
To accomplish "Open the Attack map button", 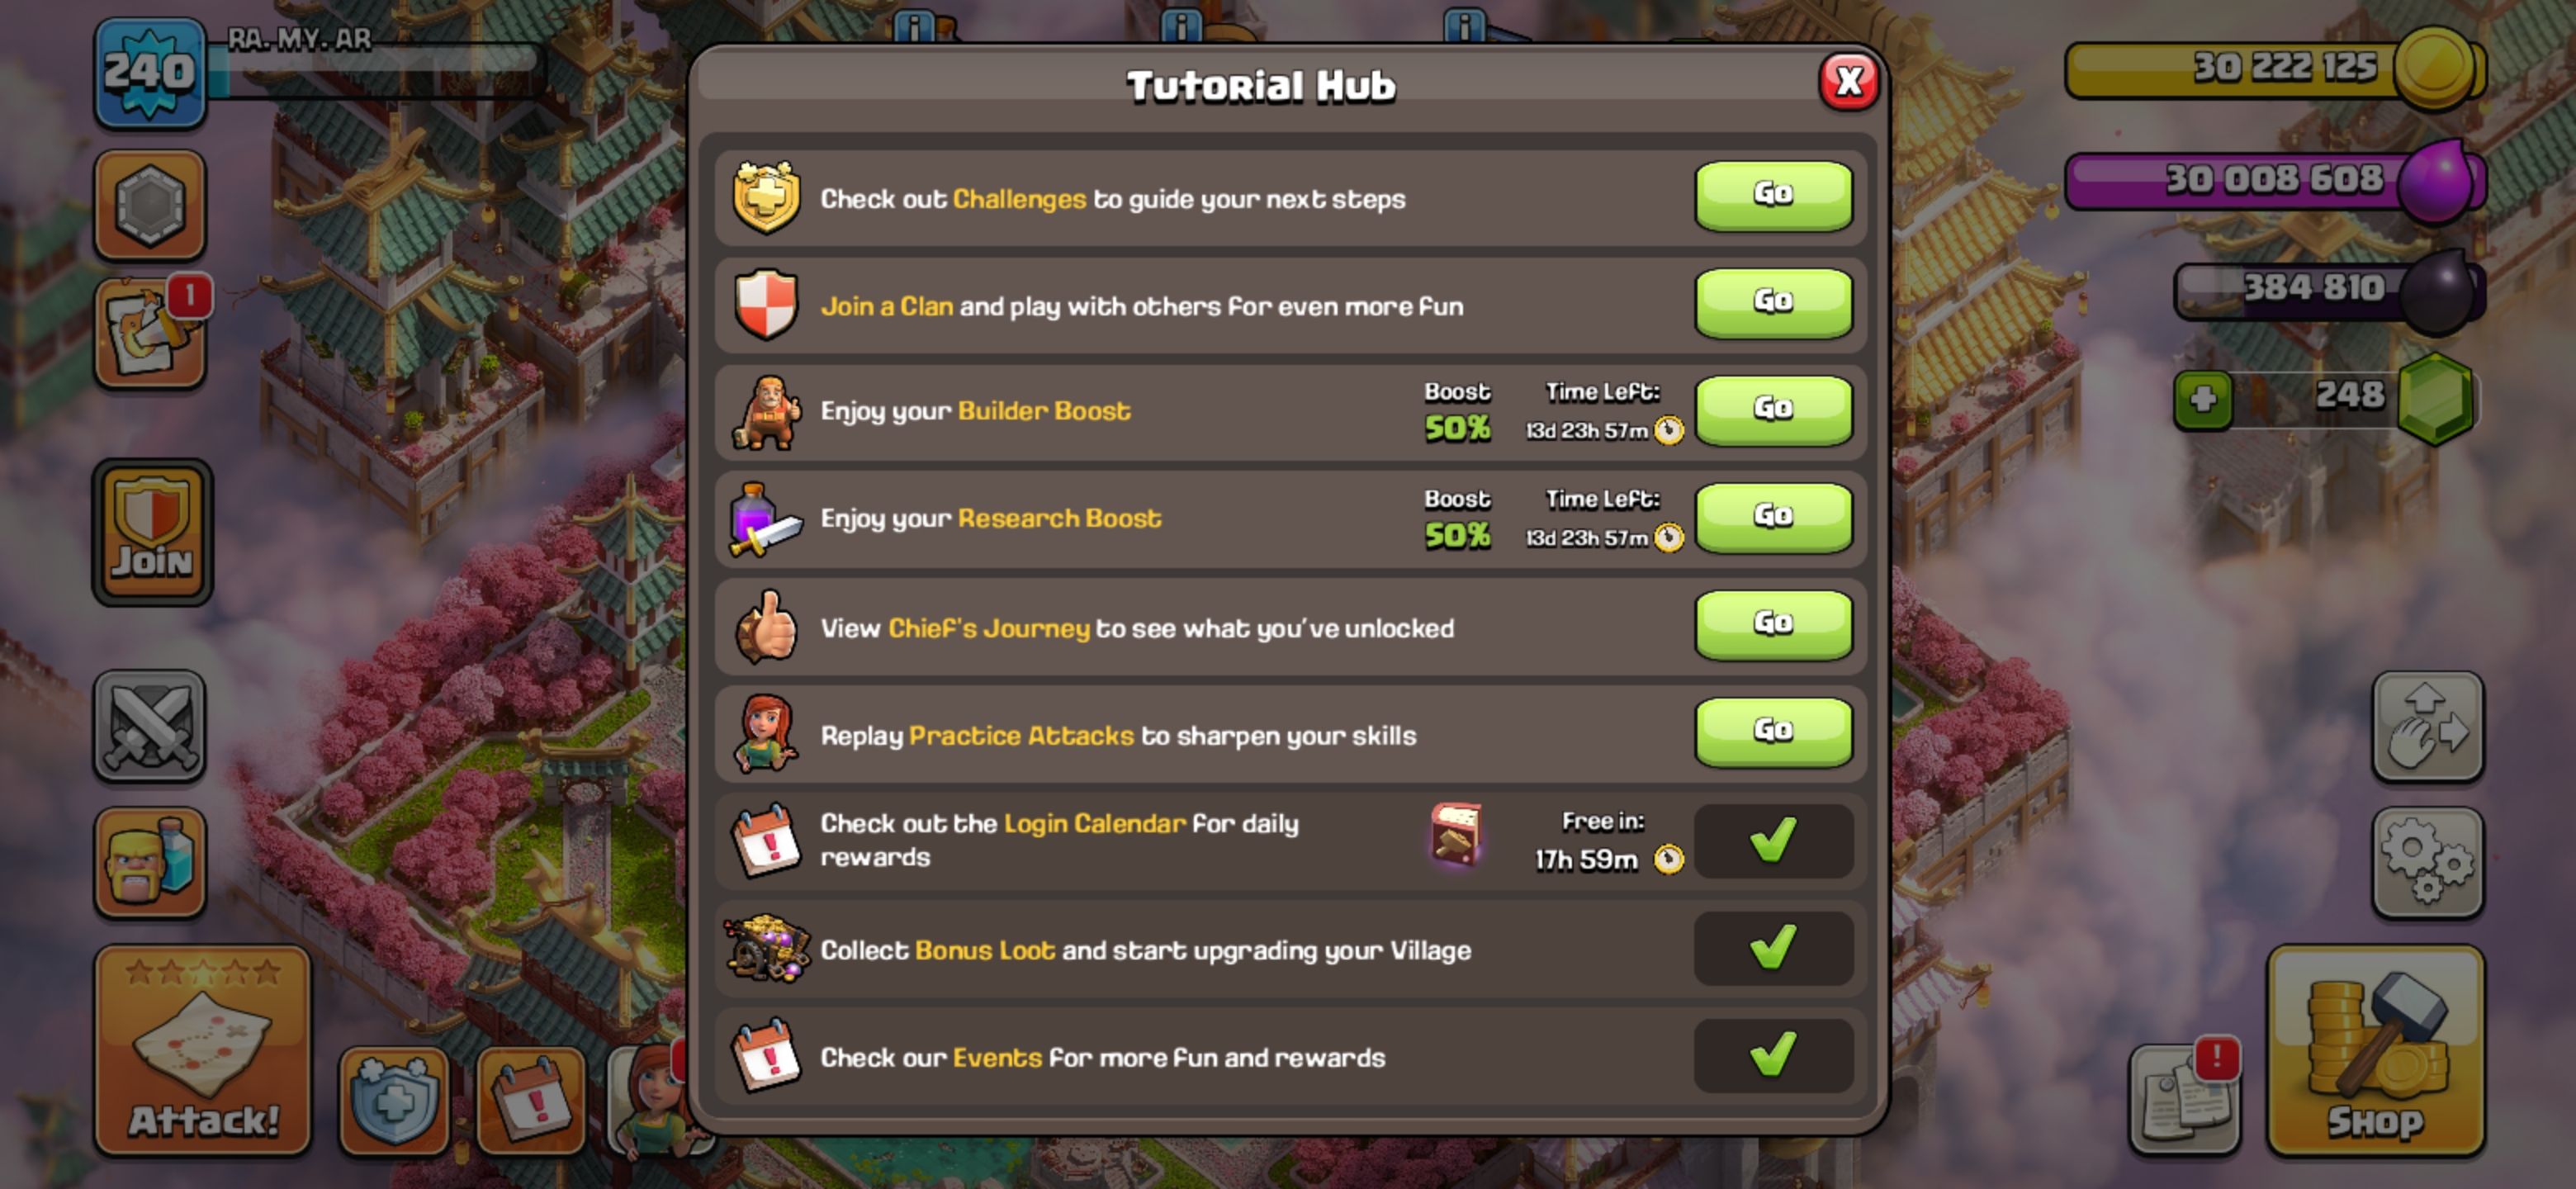I will [203, 1050].
